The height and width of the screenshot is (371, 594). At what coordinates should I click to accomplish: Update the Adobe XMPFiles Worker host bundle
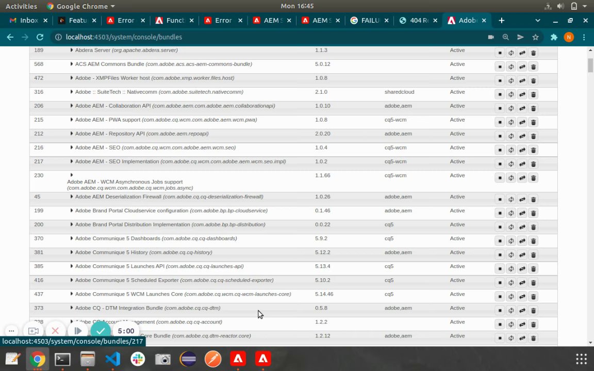point(522,80)
